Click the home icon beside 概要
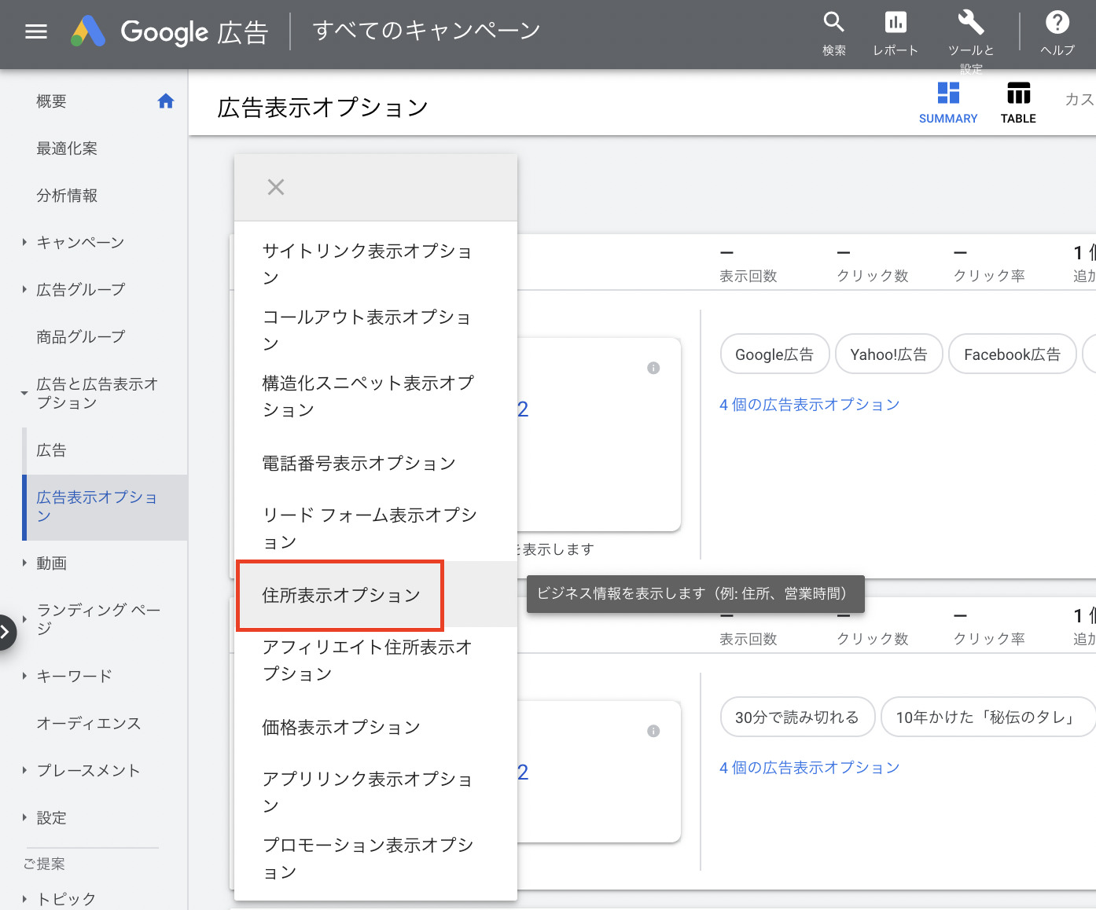The image size is (1096, 910). point(166,101)
